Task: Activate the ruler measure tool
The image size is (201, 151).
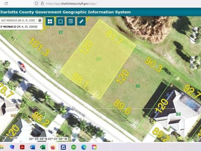Action: pyautogui.click(x=81, y=21)
